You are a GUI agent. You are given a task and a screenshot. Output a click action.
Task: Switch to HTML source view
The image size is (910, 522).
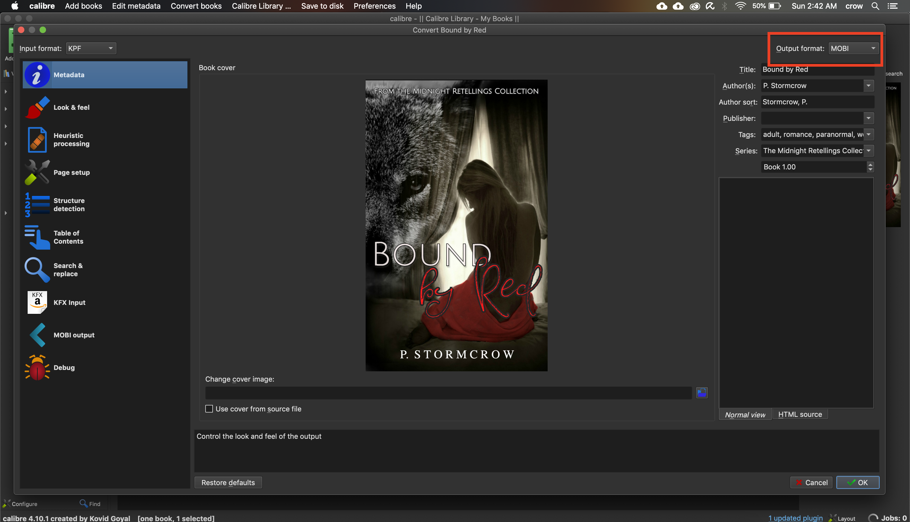[800, 414]
